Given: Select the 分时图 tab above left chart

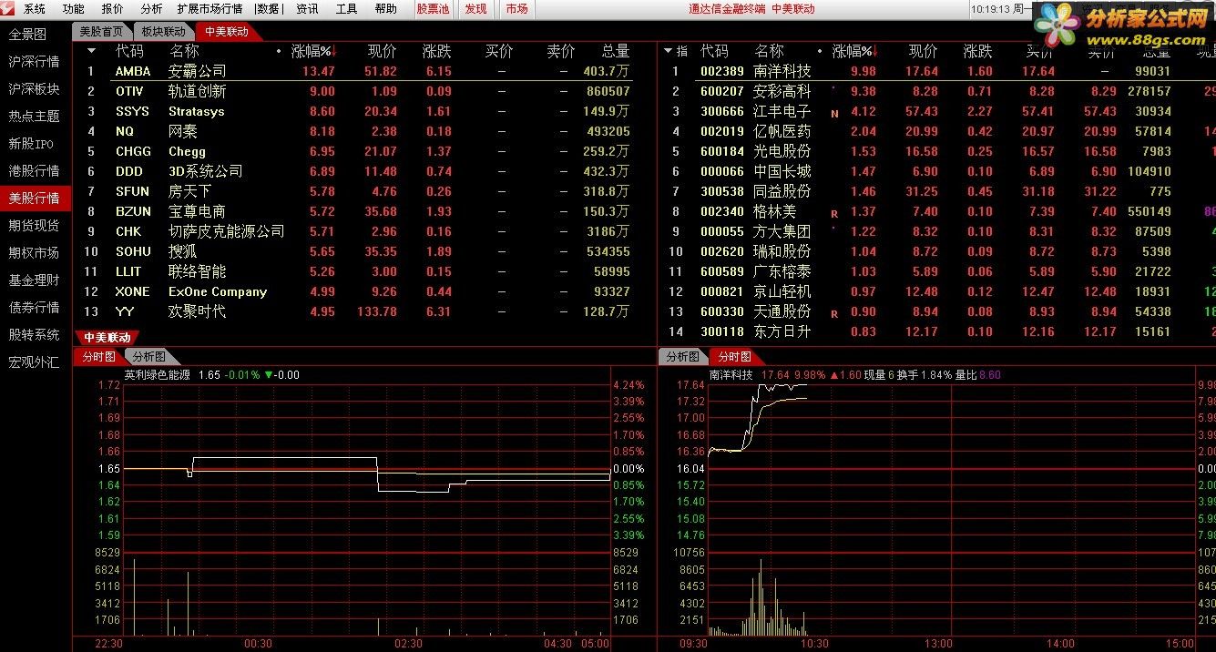Looking at the screenshot, I should tap(98, 357).
